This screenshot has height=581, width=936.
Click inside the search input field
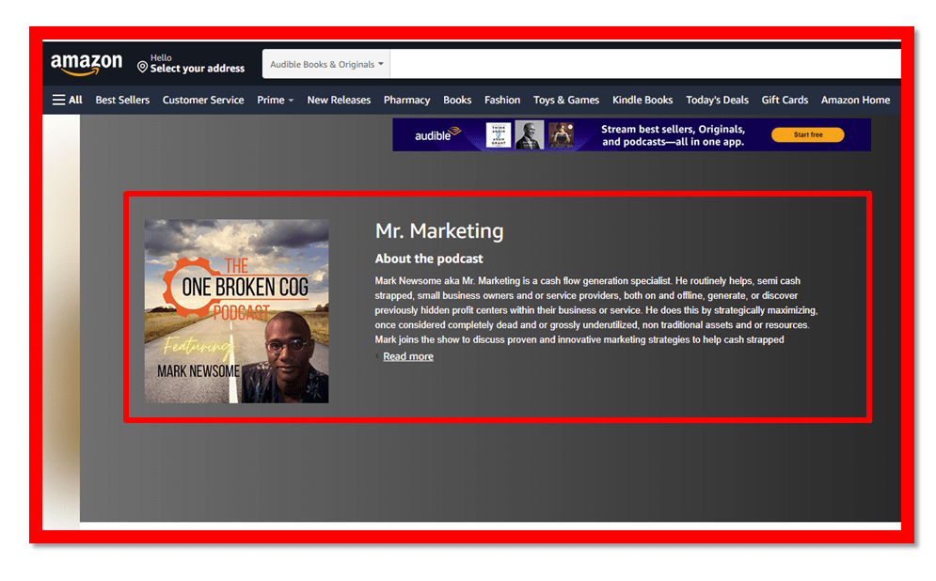640,64
